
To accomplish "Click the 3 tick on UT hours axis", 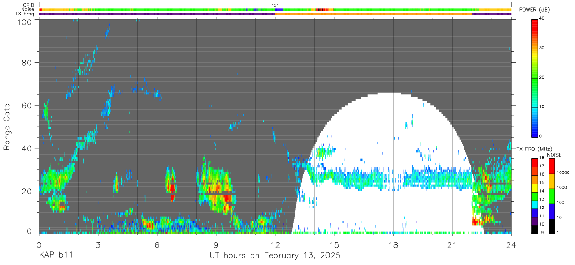I will (x=98, y=245).
